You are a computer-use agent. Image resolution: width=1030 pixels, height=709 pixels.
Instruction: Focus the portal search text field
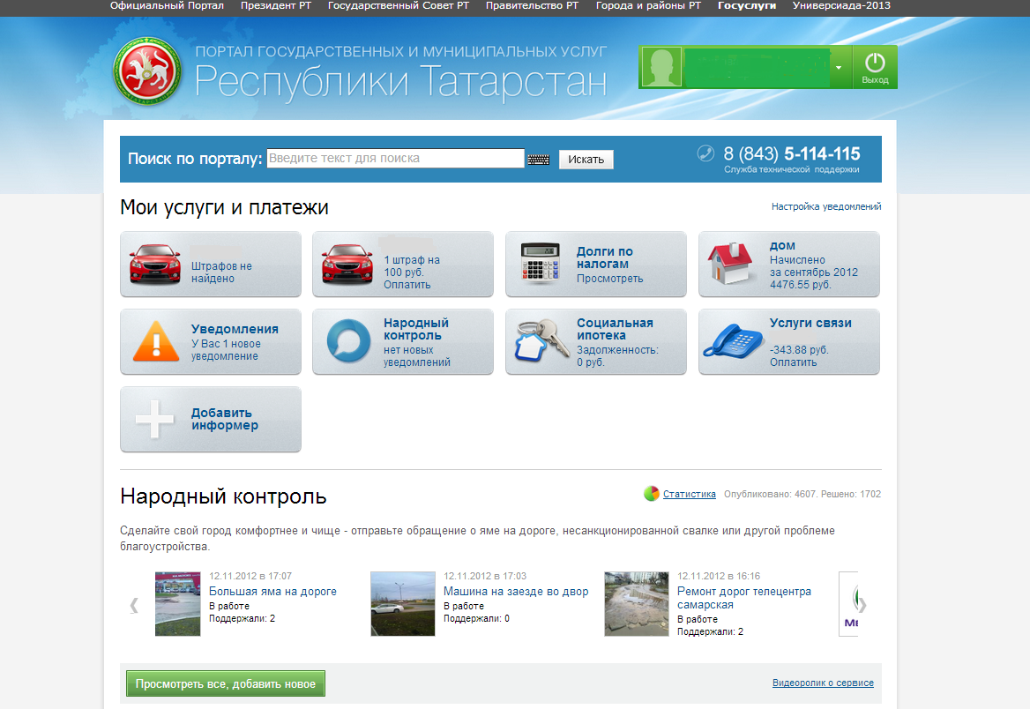(x=395, y=159)
